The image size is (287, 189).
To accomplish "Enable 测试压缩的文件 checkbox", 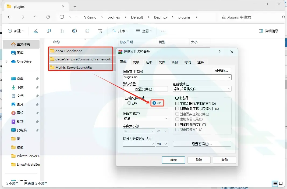I will 177,125.
